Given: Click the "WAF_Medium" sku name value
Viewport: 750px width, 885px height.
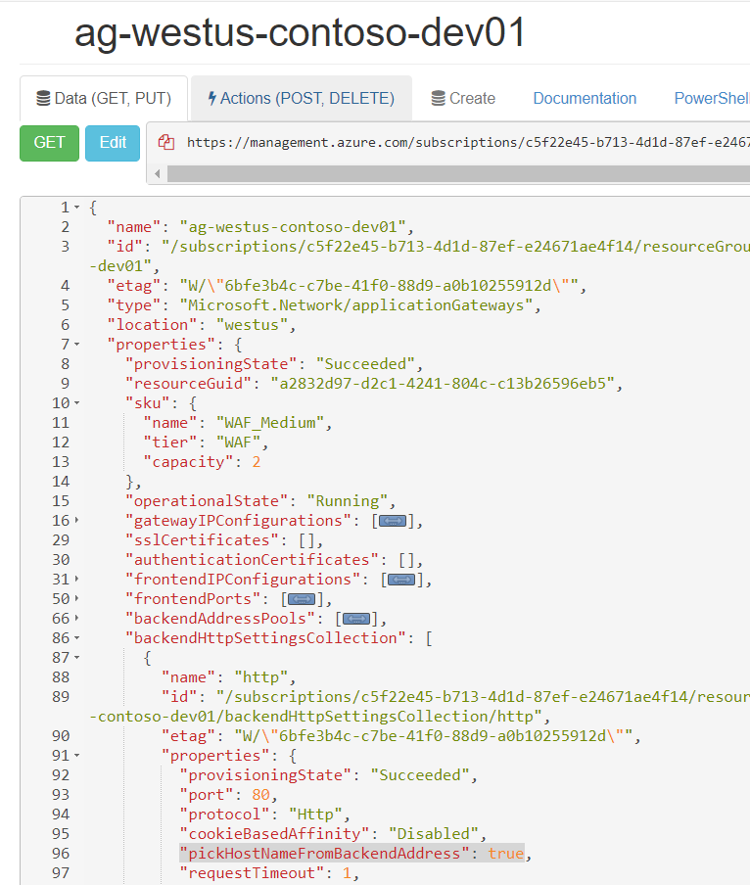Looking at the screenshot, I should (270, 423).
